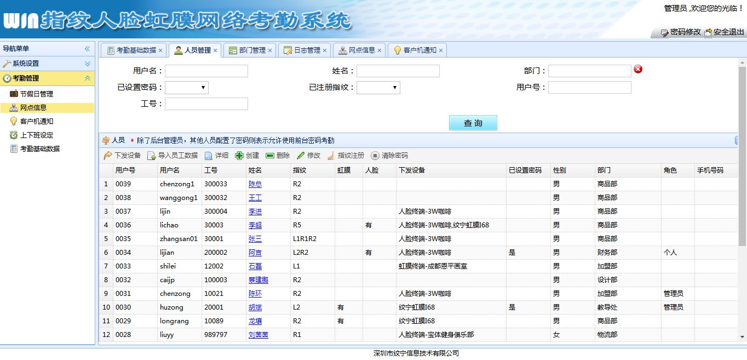Open the 已设置密码 dropdown
The image size is (747, 360).
coord(187,88)
